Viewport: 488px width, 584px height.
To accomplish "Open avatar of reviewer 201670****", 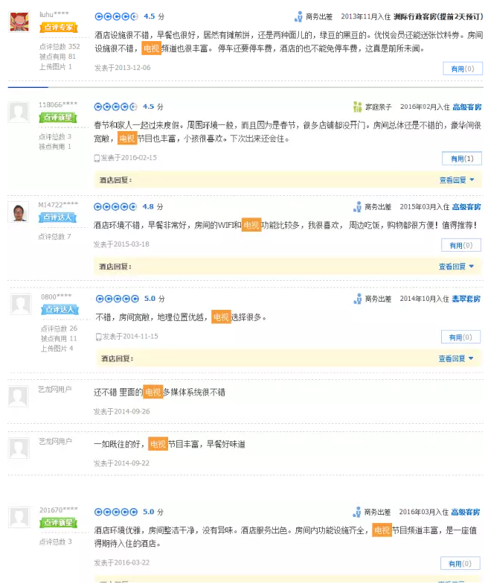I will pos(19,517).
